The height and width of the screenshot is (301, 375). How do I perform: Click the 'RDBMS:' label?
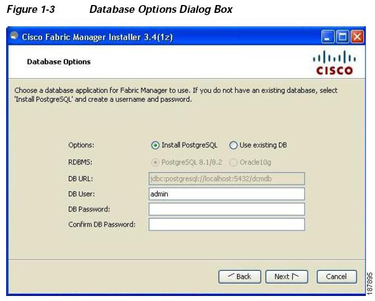pyautogui.click(x=80, y=162)
